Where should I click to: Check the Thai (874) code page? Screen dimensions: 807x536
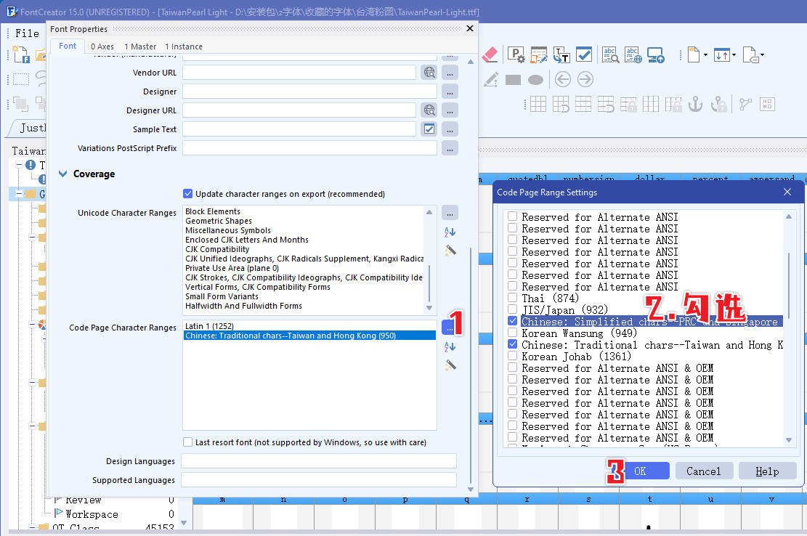pyautogui.click(x=513, y=298)
